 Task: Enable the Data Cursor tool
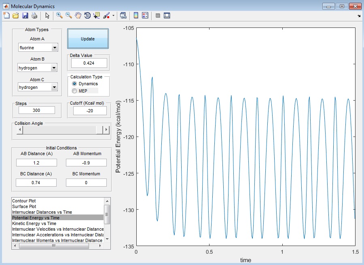click(x=97, y=15)
